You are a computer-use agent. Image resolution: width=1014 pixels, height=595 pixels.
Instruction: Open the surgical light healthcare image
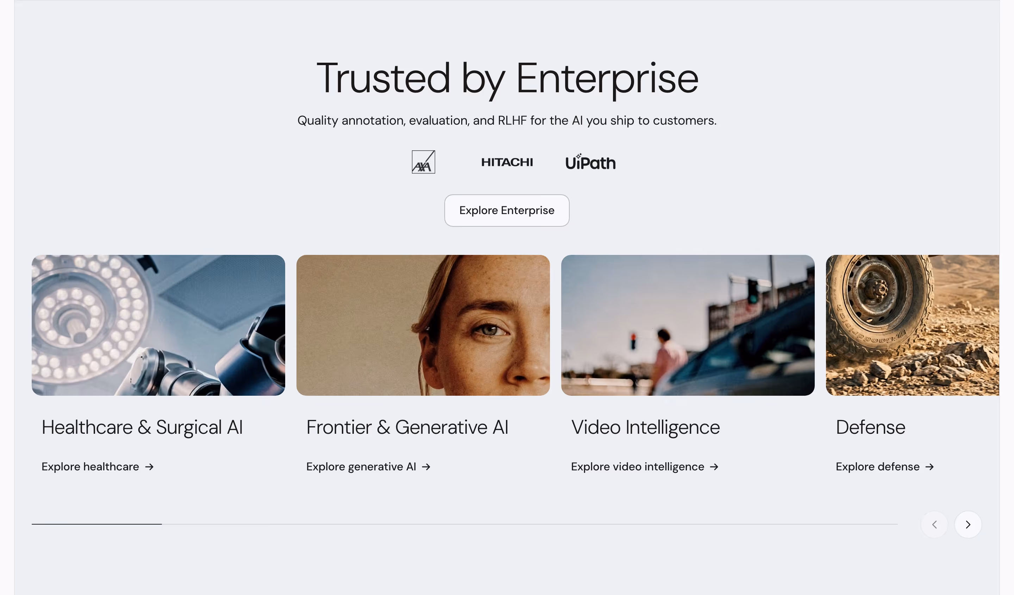pyautogui.click(x=158, y=325)
